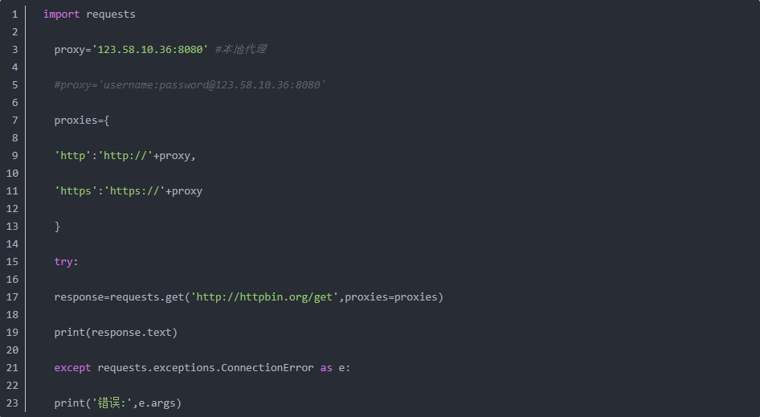Click the 'import requests' code line
Screen dimensions: 760x417
[89, 14]
